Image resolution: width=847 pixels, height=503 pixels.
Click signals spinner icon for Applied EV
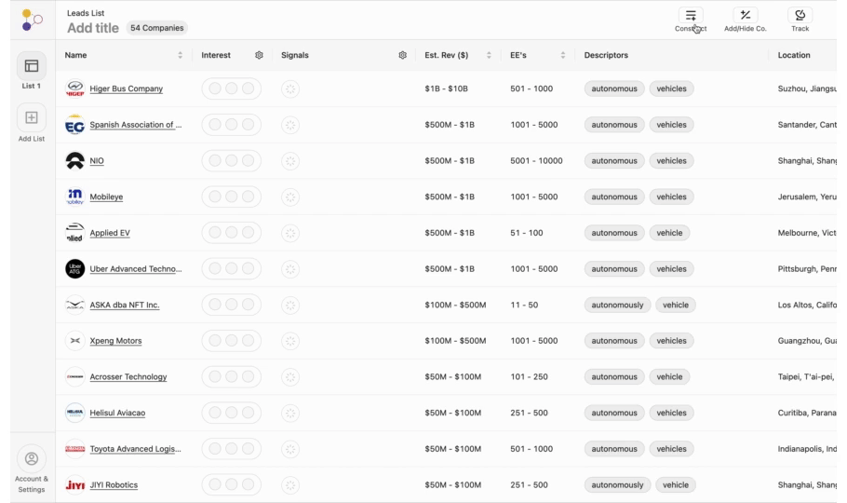click(x=290, y=233)
